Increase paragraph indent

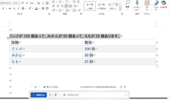click(78, 2)
